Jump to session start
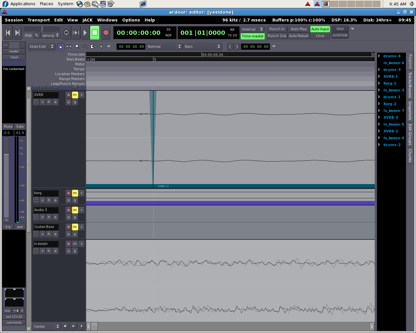This screenshot has height=333, width=416. (8, 33)
